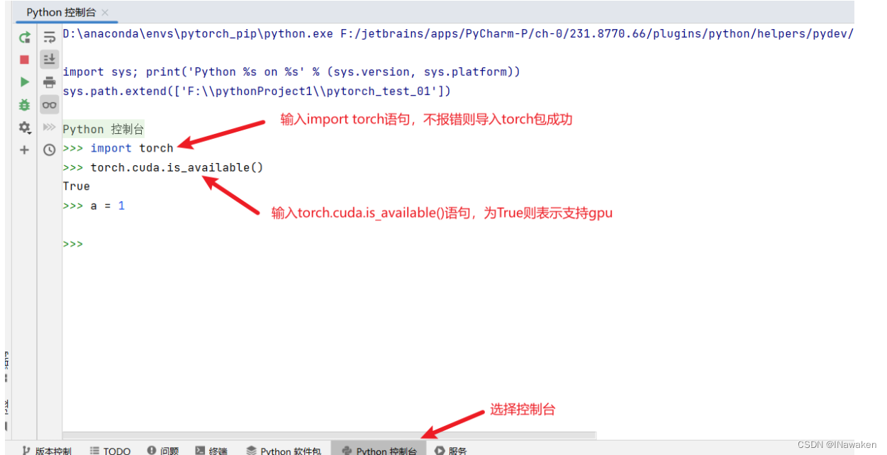This screenshot has height=455, width=887.
Task: Execute current statement with green play icon
Action: tap(24, 82)
